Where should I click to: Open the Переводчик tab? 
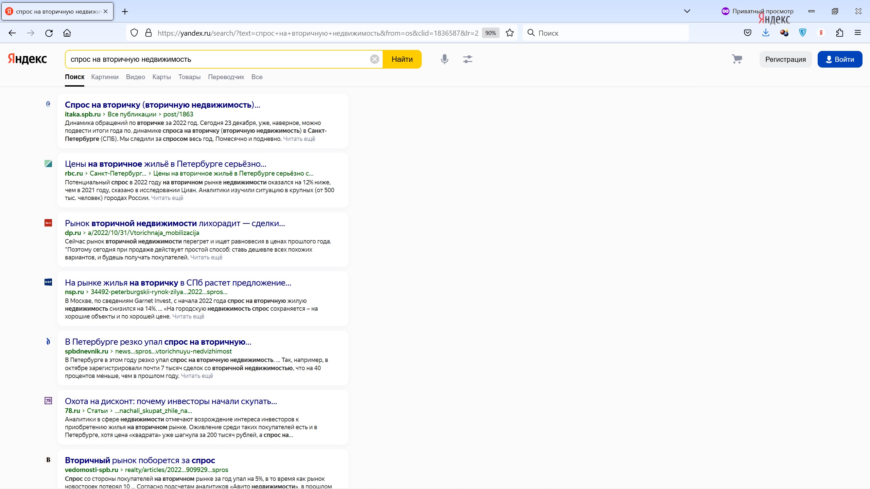[x=226, y=77]
